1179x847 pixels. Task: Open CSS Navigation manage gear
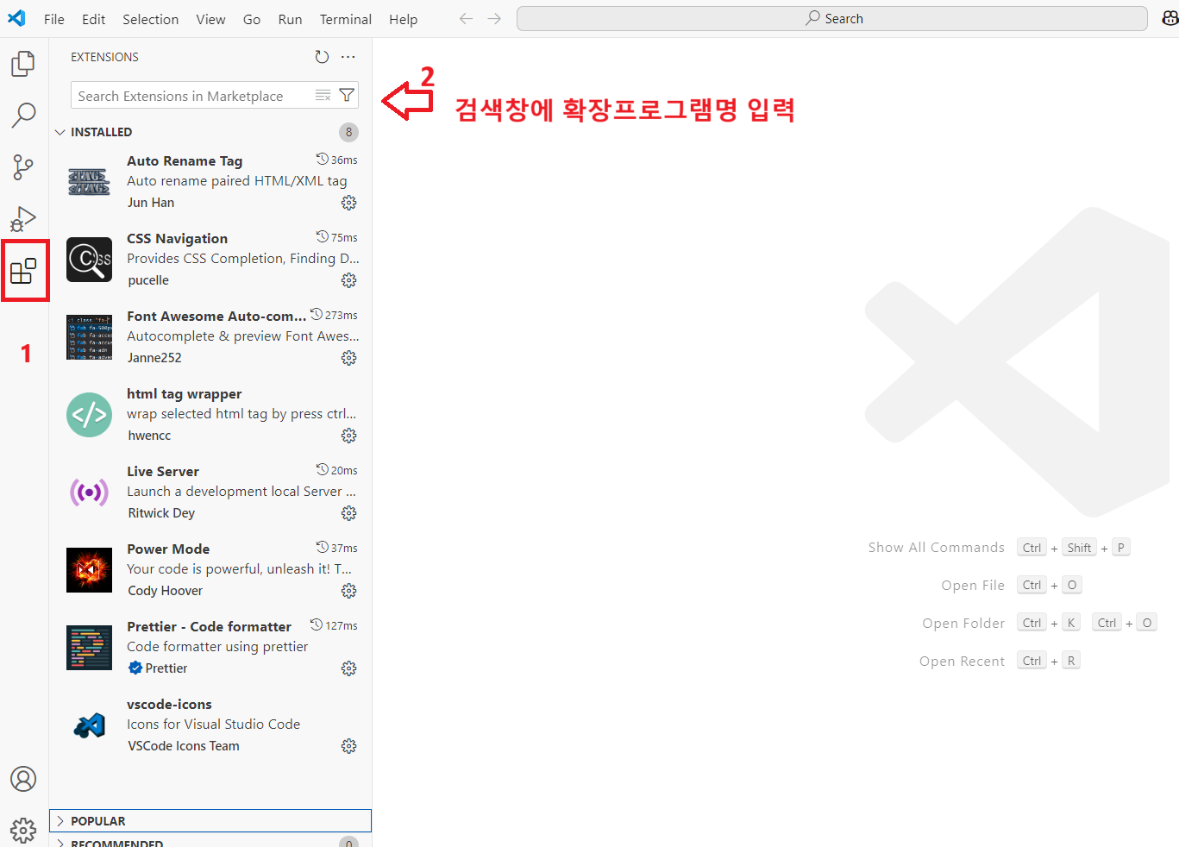(x=348, y=280)
